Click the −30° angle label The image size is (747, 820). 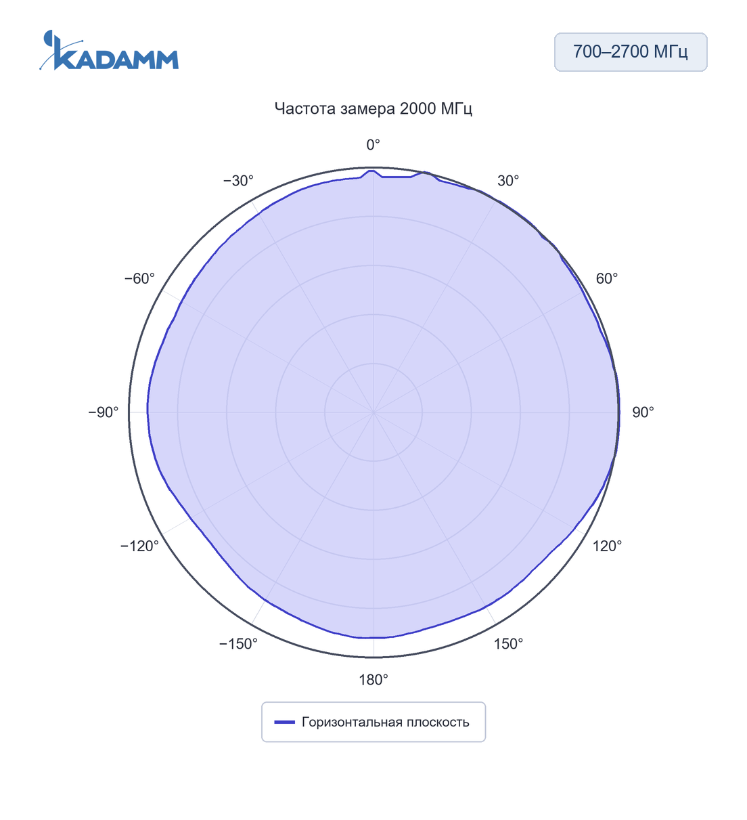(238, 181)
